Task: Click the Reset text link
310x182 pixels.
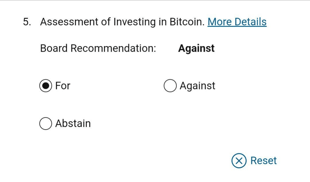Action: tap(263, 161)
